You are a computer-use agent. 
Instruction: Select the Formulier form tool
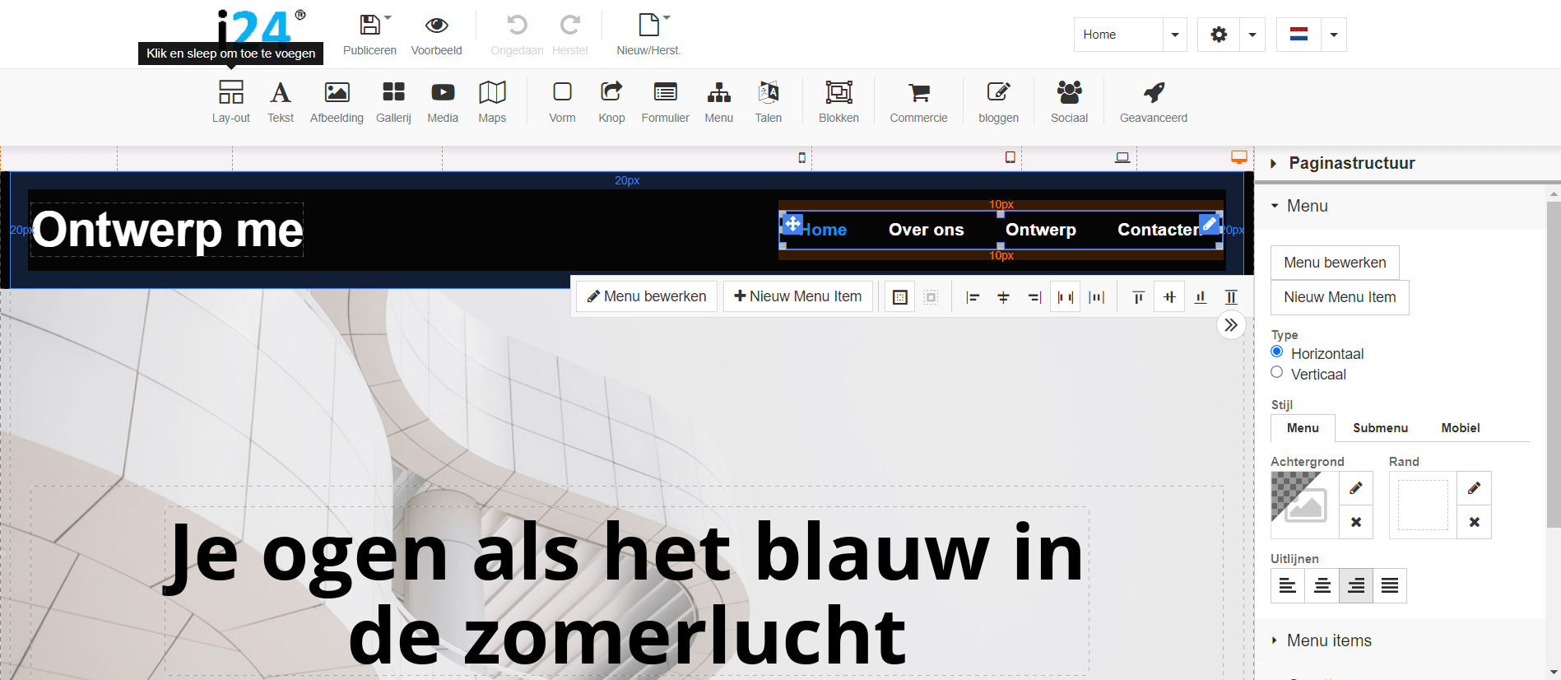(665, 92)
